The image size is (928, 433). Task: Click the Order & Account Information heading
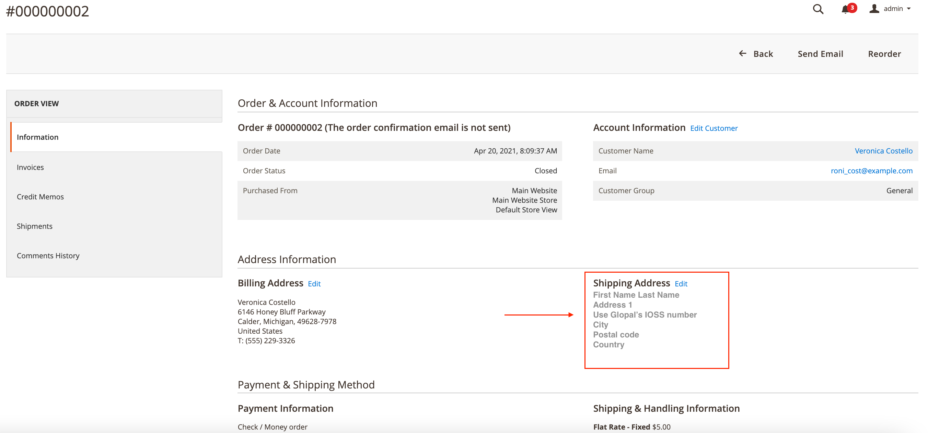click(307, 103)
